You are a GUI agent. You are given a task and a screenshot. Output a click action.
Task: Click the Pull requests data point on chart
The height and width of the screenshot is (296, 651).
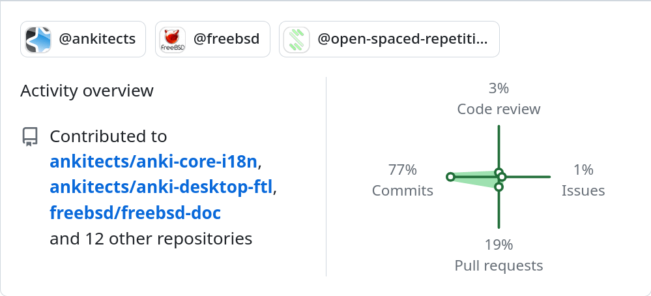coord(499,187)
